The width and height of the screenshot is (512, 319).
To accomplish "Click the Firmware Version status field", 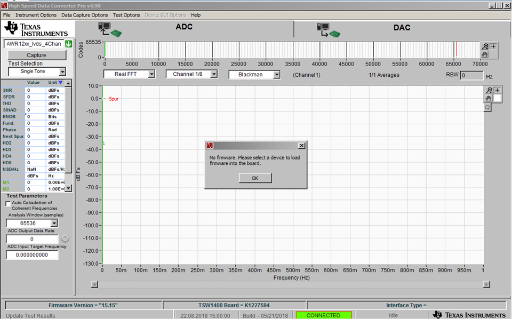I will pyautogui.click(x=83, y=305).
